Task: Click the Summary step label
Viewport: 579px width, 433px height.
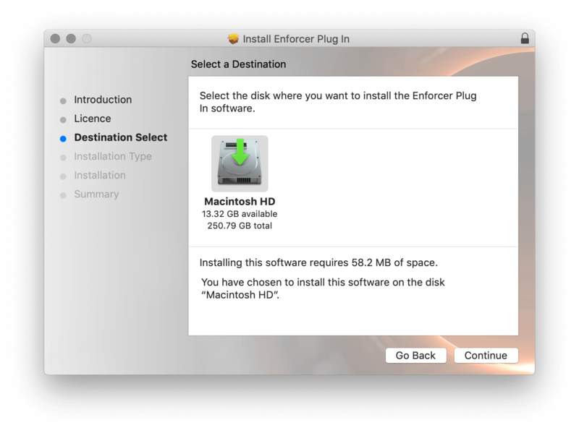Action: pos(96,194)
